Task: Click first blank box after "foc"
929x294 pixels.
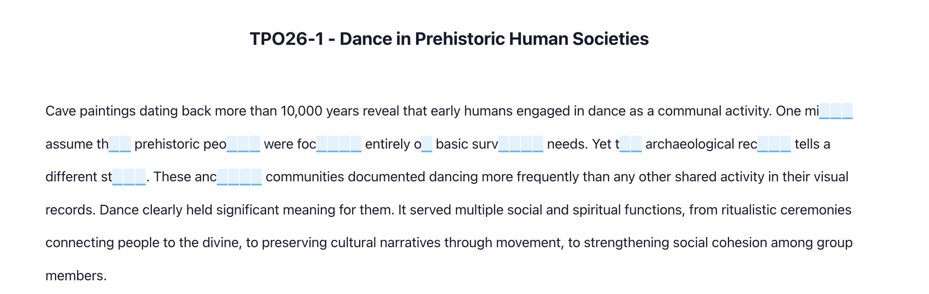Action: click(322, 144)
